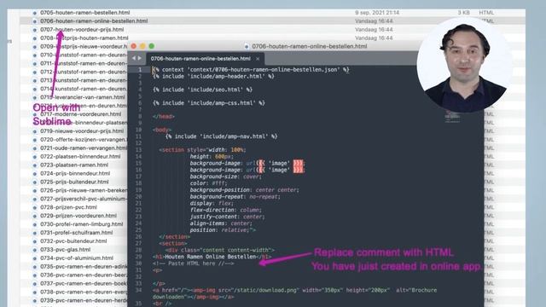546x307 pixels.
Task: Click file icon beside 0722-plaatsen-binnendeur.html
Action: [34, 157]
